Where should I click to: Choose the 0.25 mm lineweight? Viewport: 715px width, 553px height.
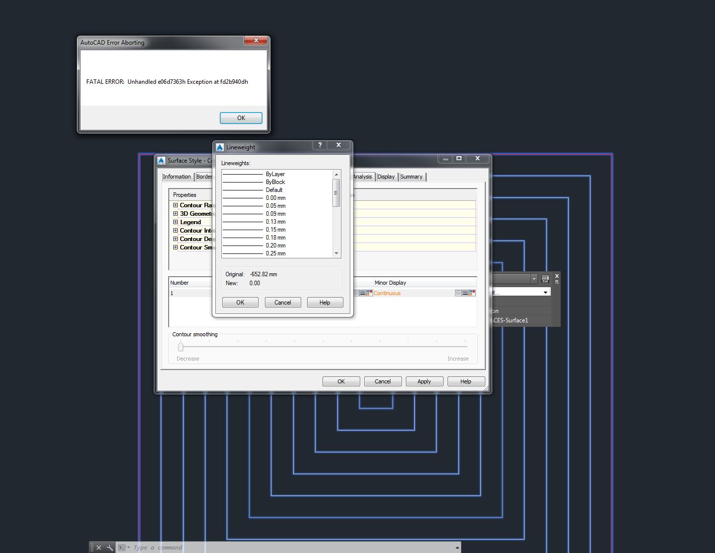click(x=277, y=253)
